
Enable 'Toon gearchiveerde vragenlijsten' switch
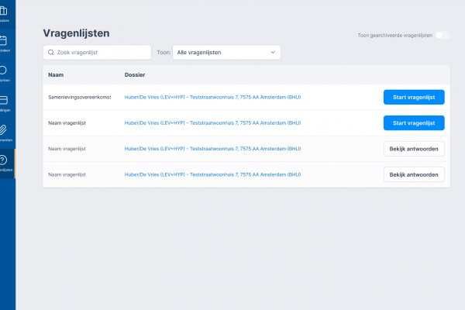[x=442, y=36]
